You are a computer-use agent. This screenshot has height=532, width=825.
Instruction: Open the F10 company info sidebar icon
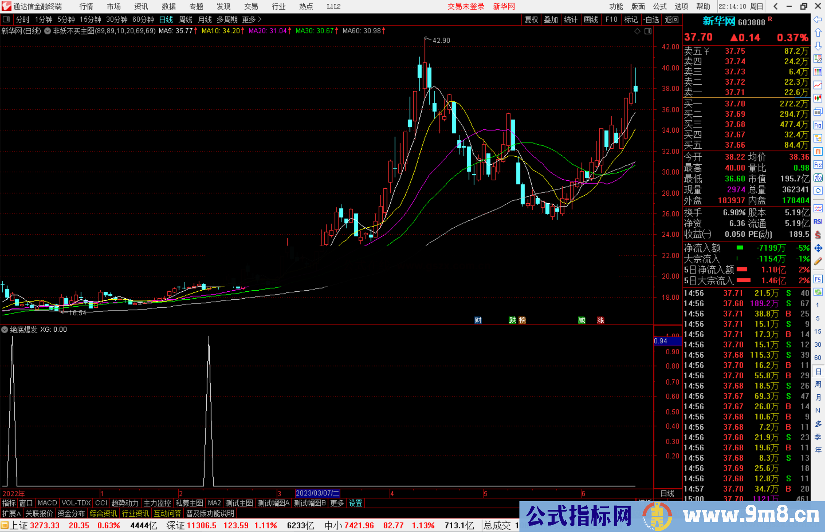pos(818,125)
